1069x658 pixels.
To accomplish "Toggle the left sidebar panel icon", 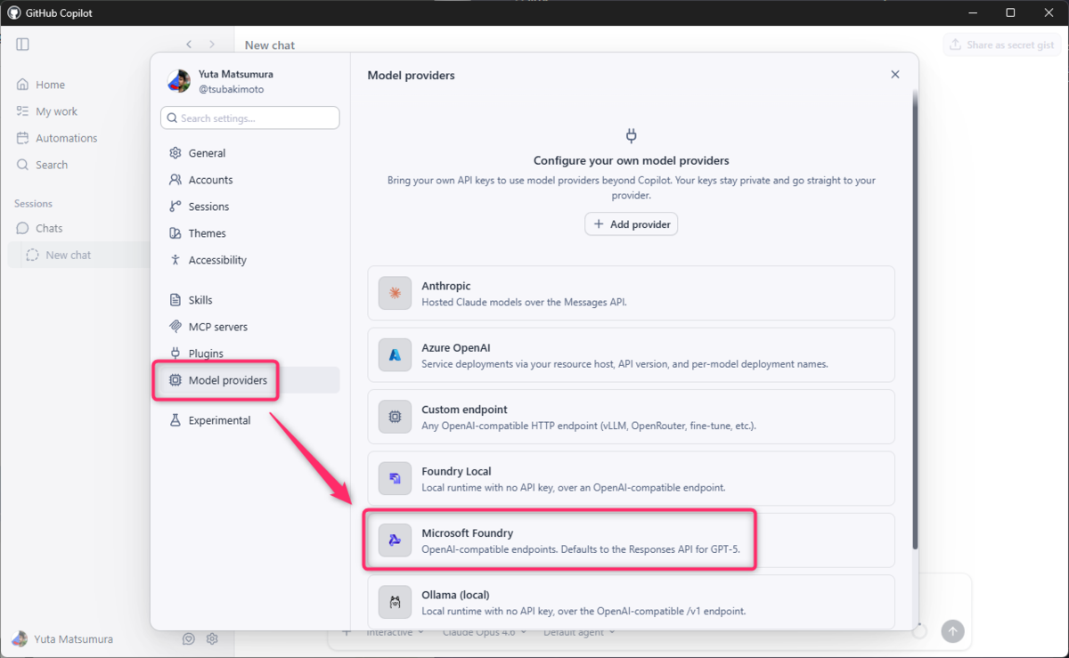I will (x=23, y=45).
